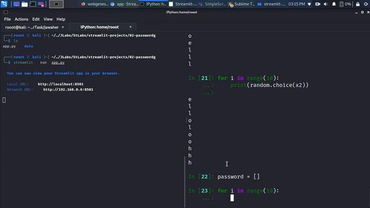Switch to the rooot@kali rTask/jawaher tab

tap(32, 27)
